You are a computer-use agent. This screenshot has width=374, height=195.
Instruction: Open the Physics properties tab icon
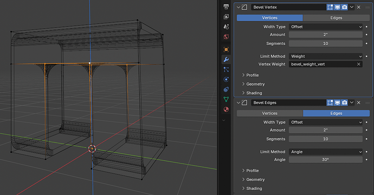pos(226,80)
